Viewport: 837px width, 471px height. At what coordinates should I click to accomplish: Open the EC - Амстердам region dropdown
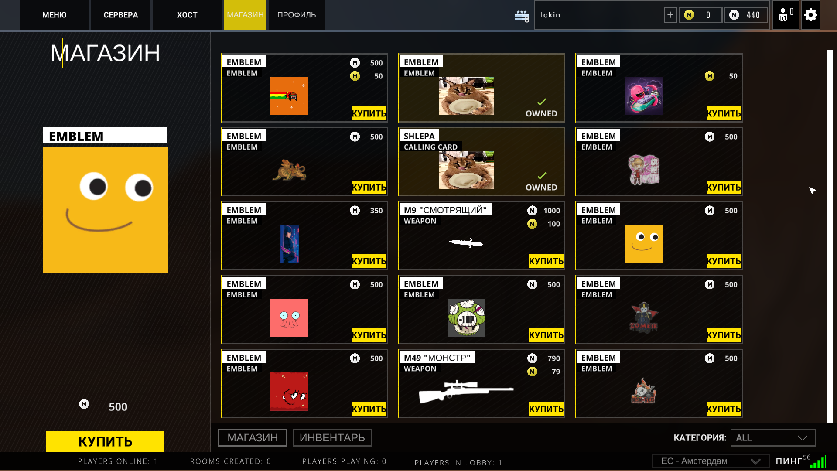(711, 461)
